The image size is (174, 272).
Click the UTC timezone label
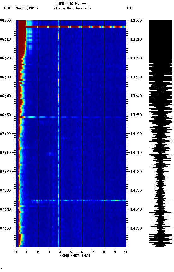[x=130, y=8]
